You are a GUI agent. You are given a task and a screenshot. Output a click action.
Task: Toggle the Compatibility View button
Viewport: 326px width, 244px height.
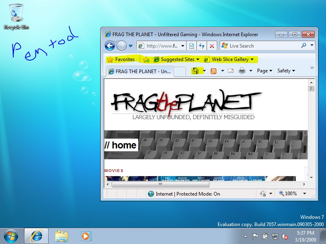point(192,46)
